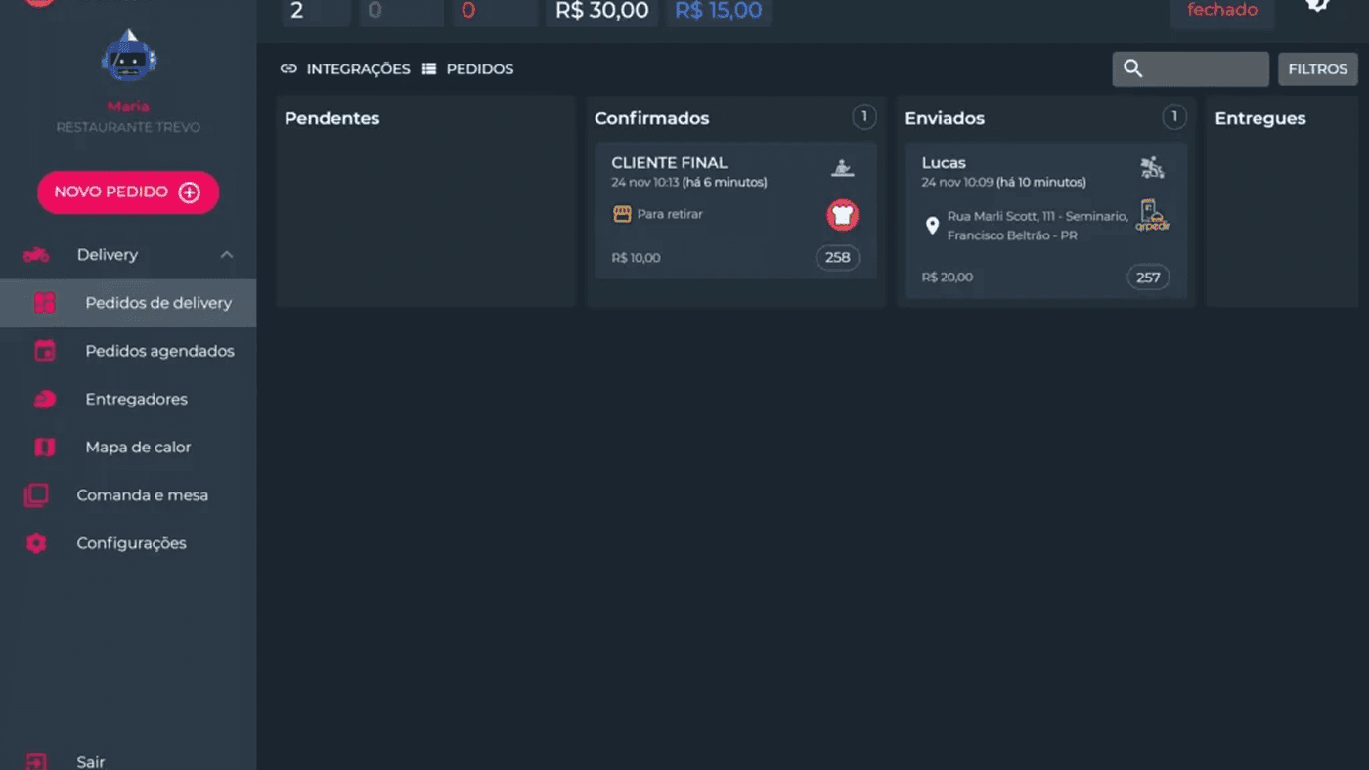Image resolution: width=1369 pixels, height=770 pixels.
Task: Click the Rua Marli Scott address
Action: pos(1038,226)
